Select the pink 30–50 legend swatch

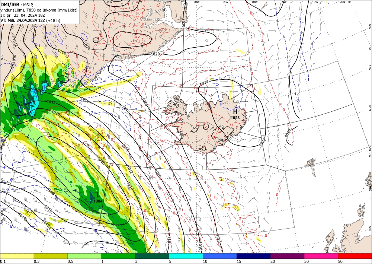pos(321,256)
